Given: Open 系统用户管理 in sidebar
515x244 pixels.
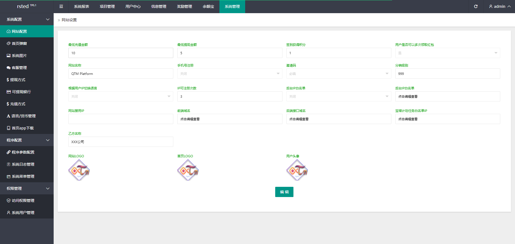Looking at the screenshot, I should pyautogui.click(x=27, y=213).
